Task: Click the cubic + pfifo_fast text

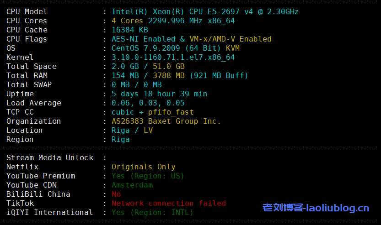Action: pyautogui.click(x=152, y=112)
